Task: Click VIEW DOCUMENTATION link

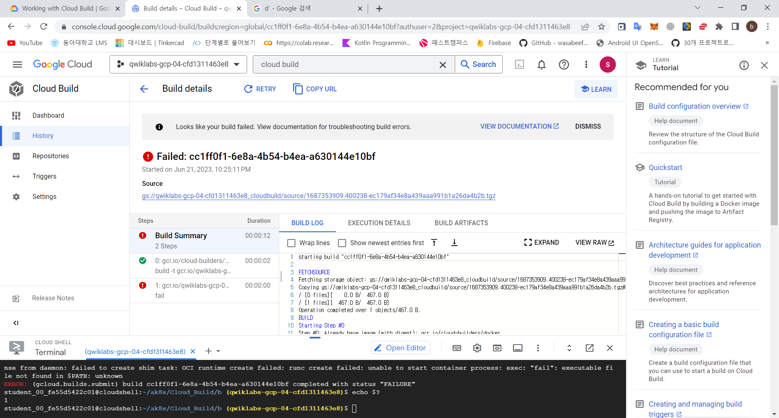Action: [x=519, y=127]
